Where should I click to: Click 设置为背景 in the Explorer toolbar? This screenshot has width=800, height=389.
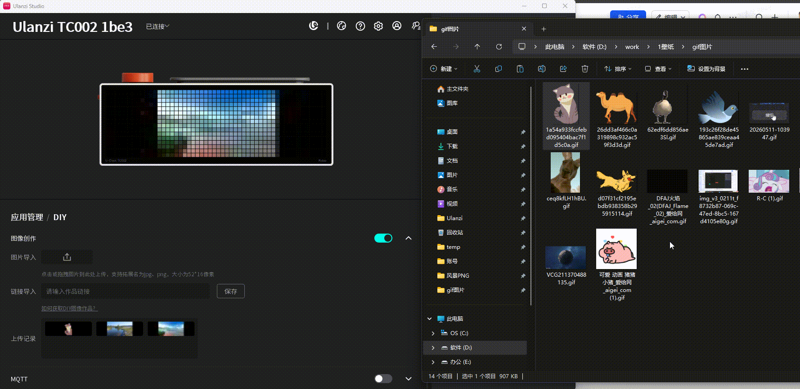point(706,69)
